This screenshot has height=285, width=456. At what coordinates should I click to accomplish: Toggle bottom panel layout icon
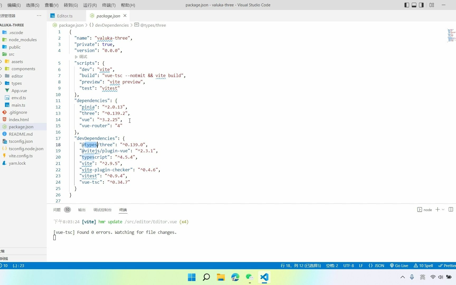[x=414, y=5]
